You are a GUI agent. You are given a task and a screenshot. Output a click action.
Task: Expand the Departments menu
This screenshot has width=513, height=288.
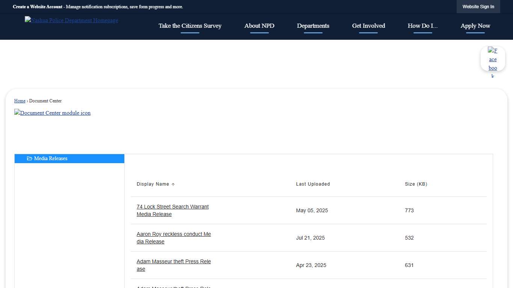[x=313, y=26]
